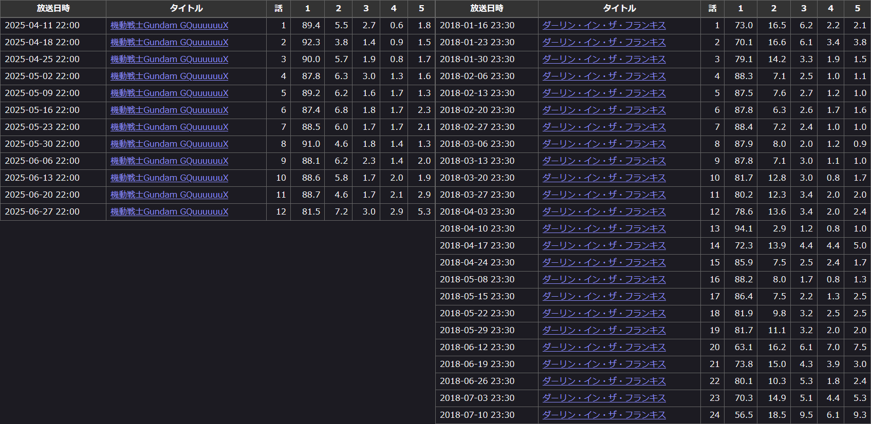Viewport: 871px width, 424px height.
Task: Open the ダーリン・イン・ザ・フランキス link dated 2018-03-13
Action: [x=604, y=161]
